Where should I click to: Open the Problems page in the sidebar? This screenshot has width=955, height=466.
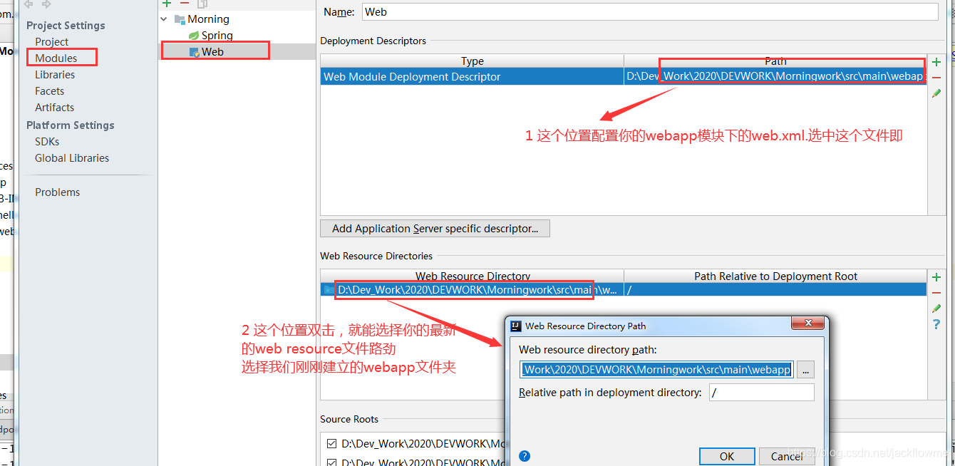[x=58, y=192]
